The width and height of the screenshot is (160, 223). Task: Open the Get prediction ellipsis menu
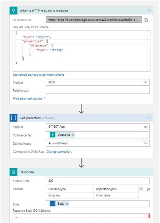(149, 118)
